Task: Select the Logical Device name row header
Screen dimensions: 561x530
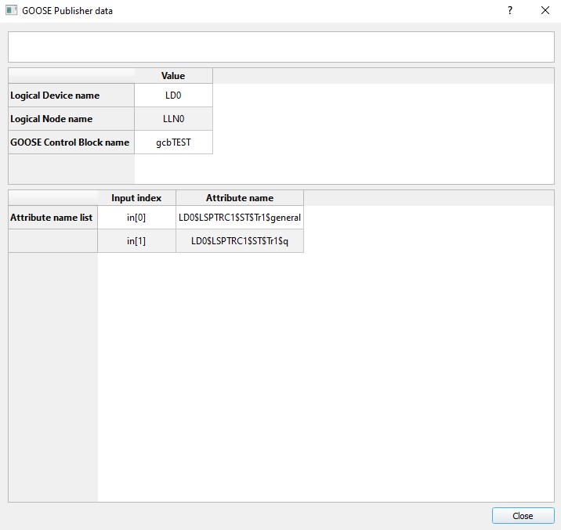Action: click(71, 96)
